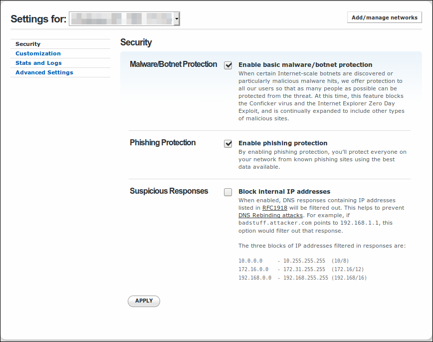Open the DNS Rebinding attacks link
The width and height of the screenshot is (433, 342).
click(270, 215)
